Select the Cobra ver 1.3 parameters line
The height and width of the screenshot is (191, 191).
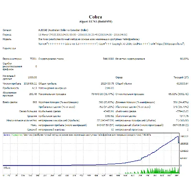[x=111, y=44]
